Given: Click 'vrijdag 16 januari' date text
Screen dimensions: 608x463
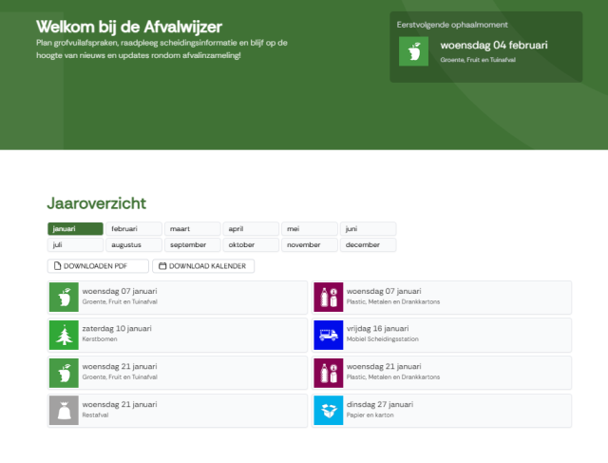Looking at the screenshot, I should coord(378,328).
